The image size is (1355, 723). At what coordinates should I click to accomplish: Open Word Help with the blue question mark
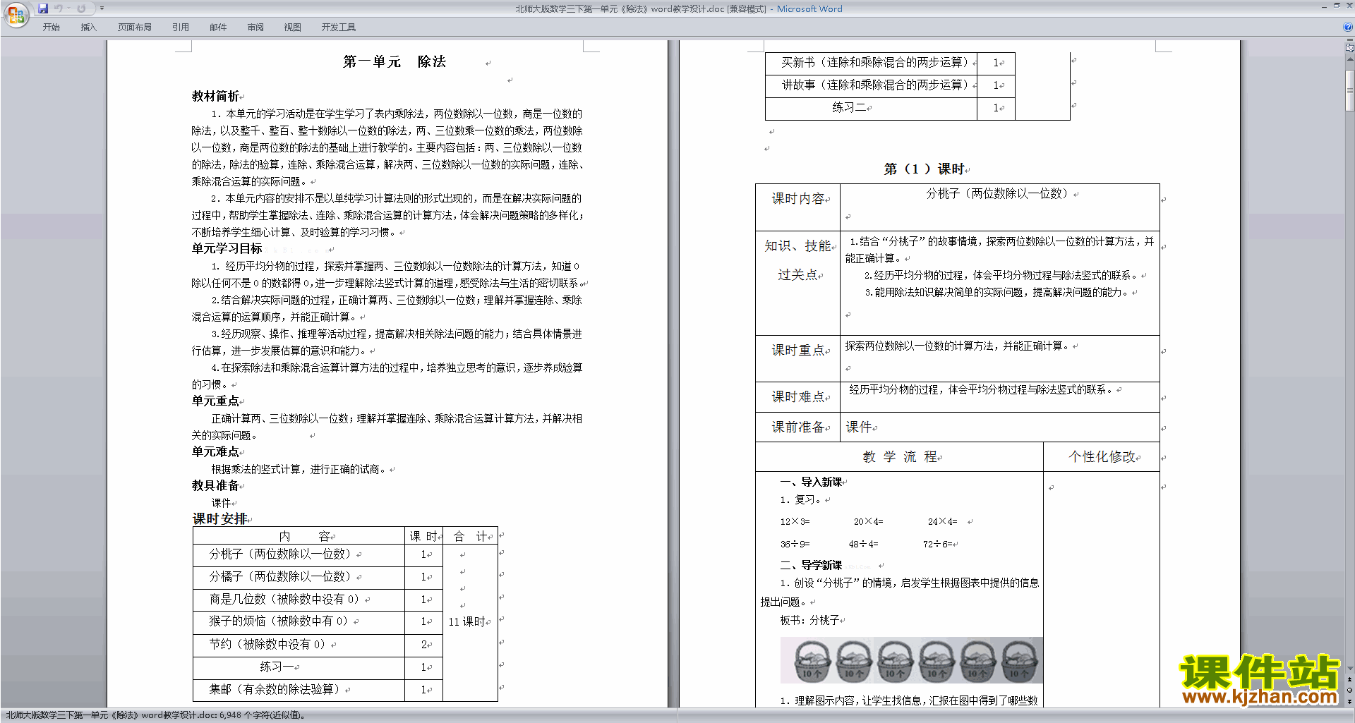[1348, 27]
